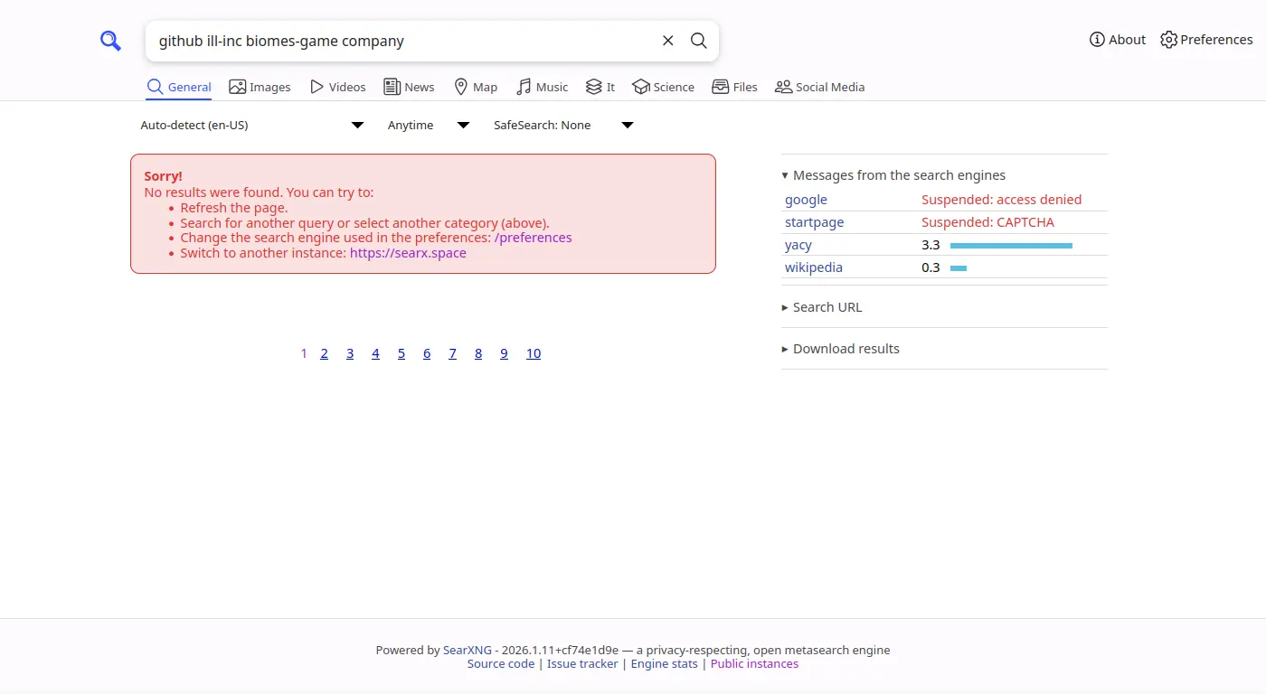Click the Preferences gear icon
1266x694 pixels.
(1169, 40)
